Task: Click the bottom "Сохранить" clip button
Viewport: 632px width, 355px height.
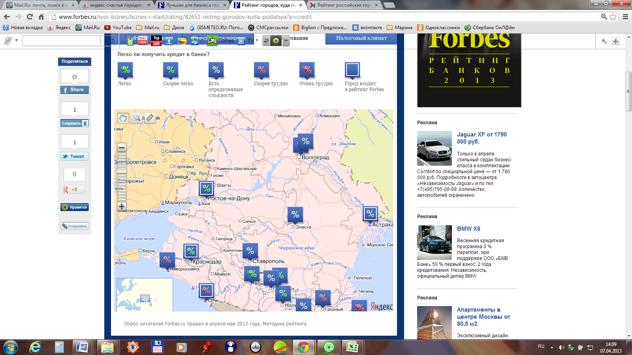Action: point(74,226)
